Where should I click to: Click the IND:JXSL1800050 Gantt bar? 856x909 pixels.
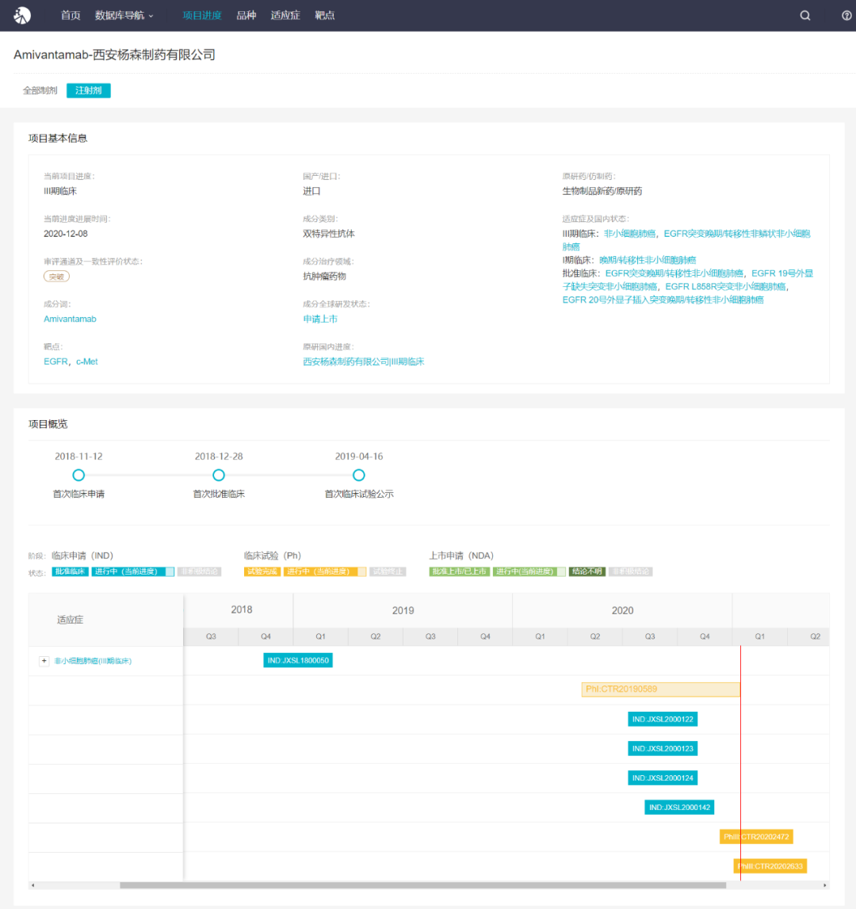pos(298,660)
